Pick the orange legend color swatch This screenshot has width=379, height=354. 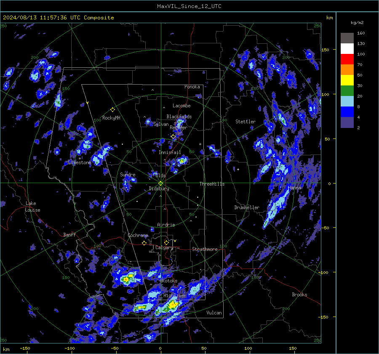point(347,70)
